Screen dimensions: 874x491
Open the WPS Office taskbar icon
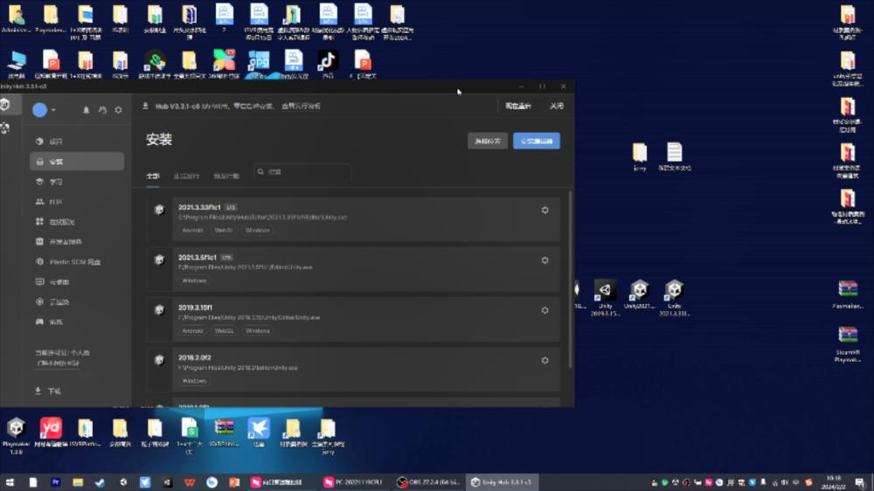(190, 482)
